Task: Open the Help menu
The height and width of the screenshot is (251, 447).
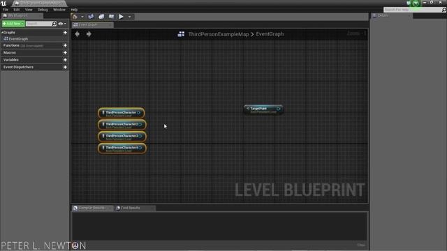Action: point(74,10)
